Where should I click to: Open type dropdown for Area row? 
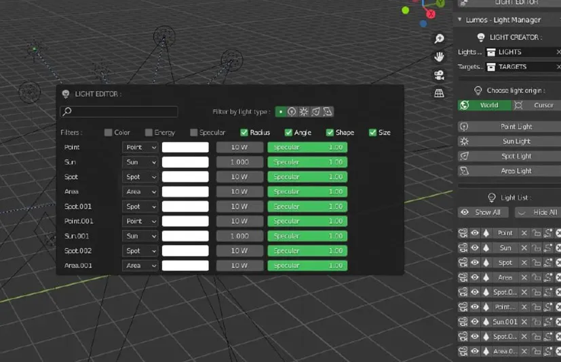140,192
